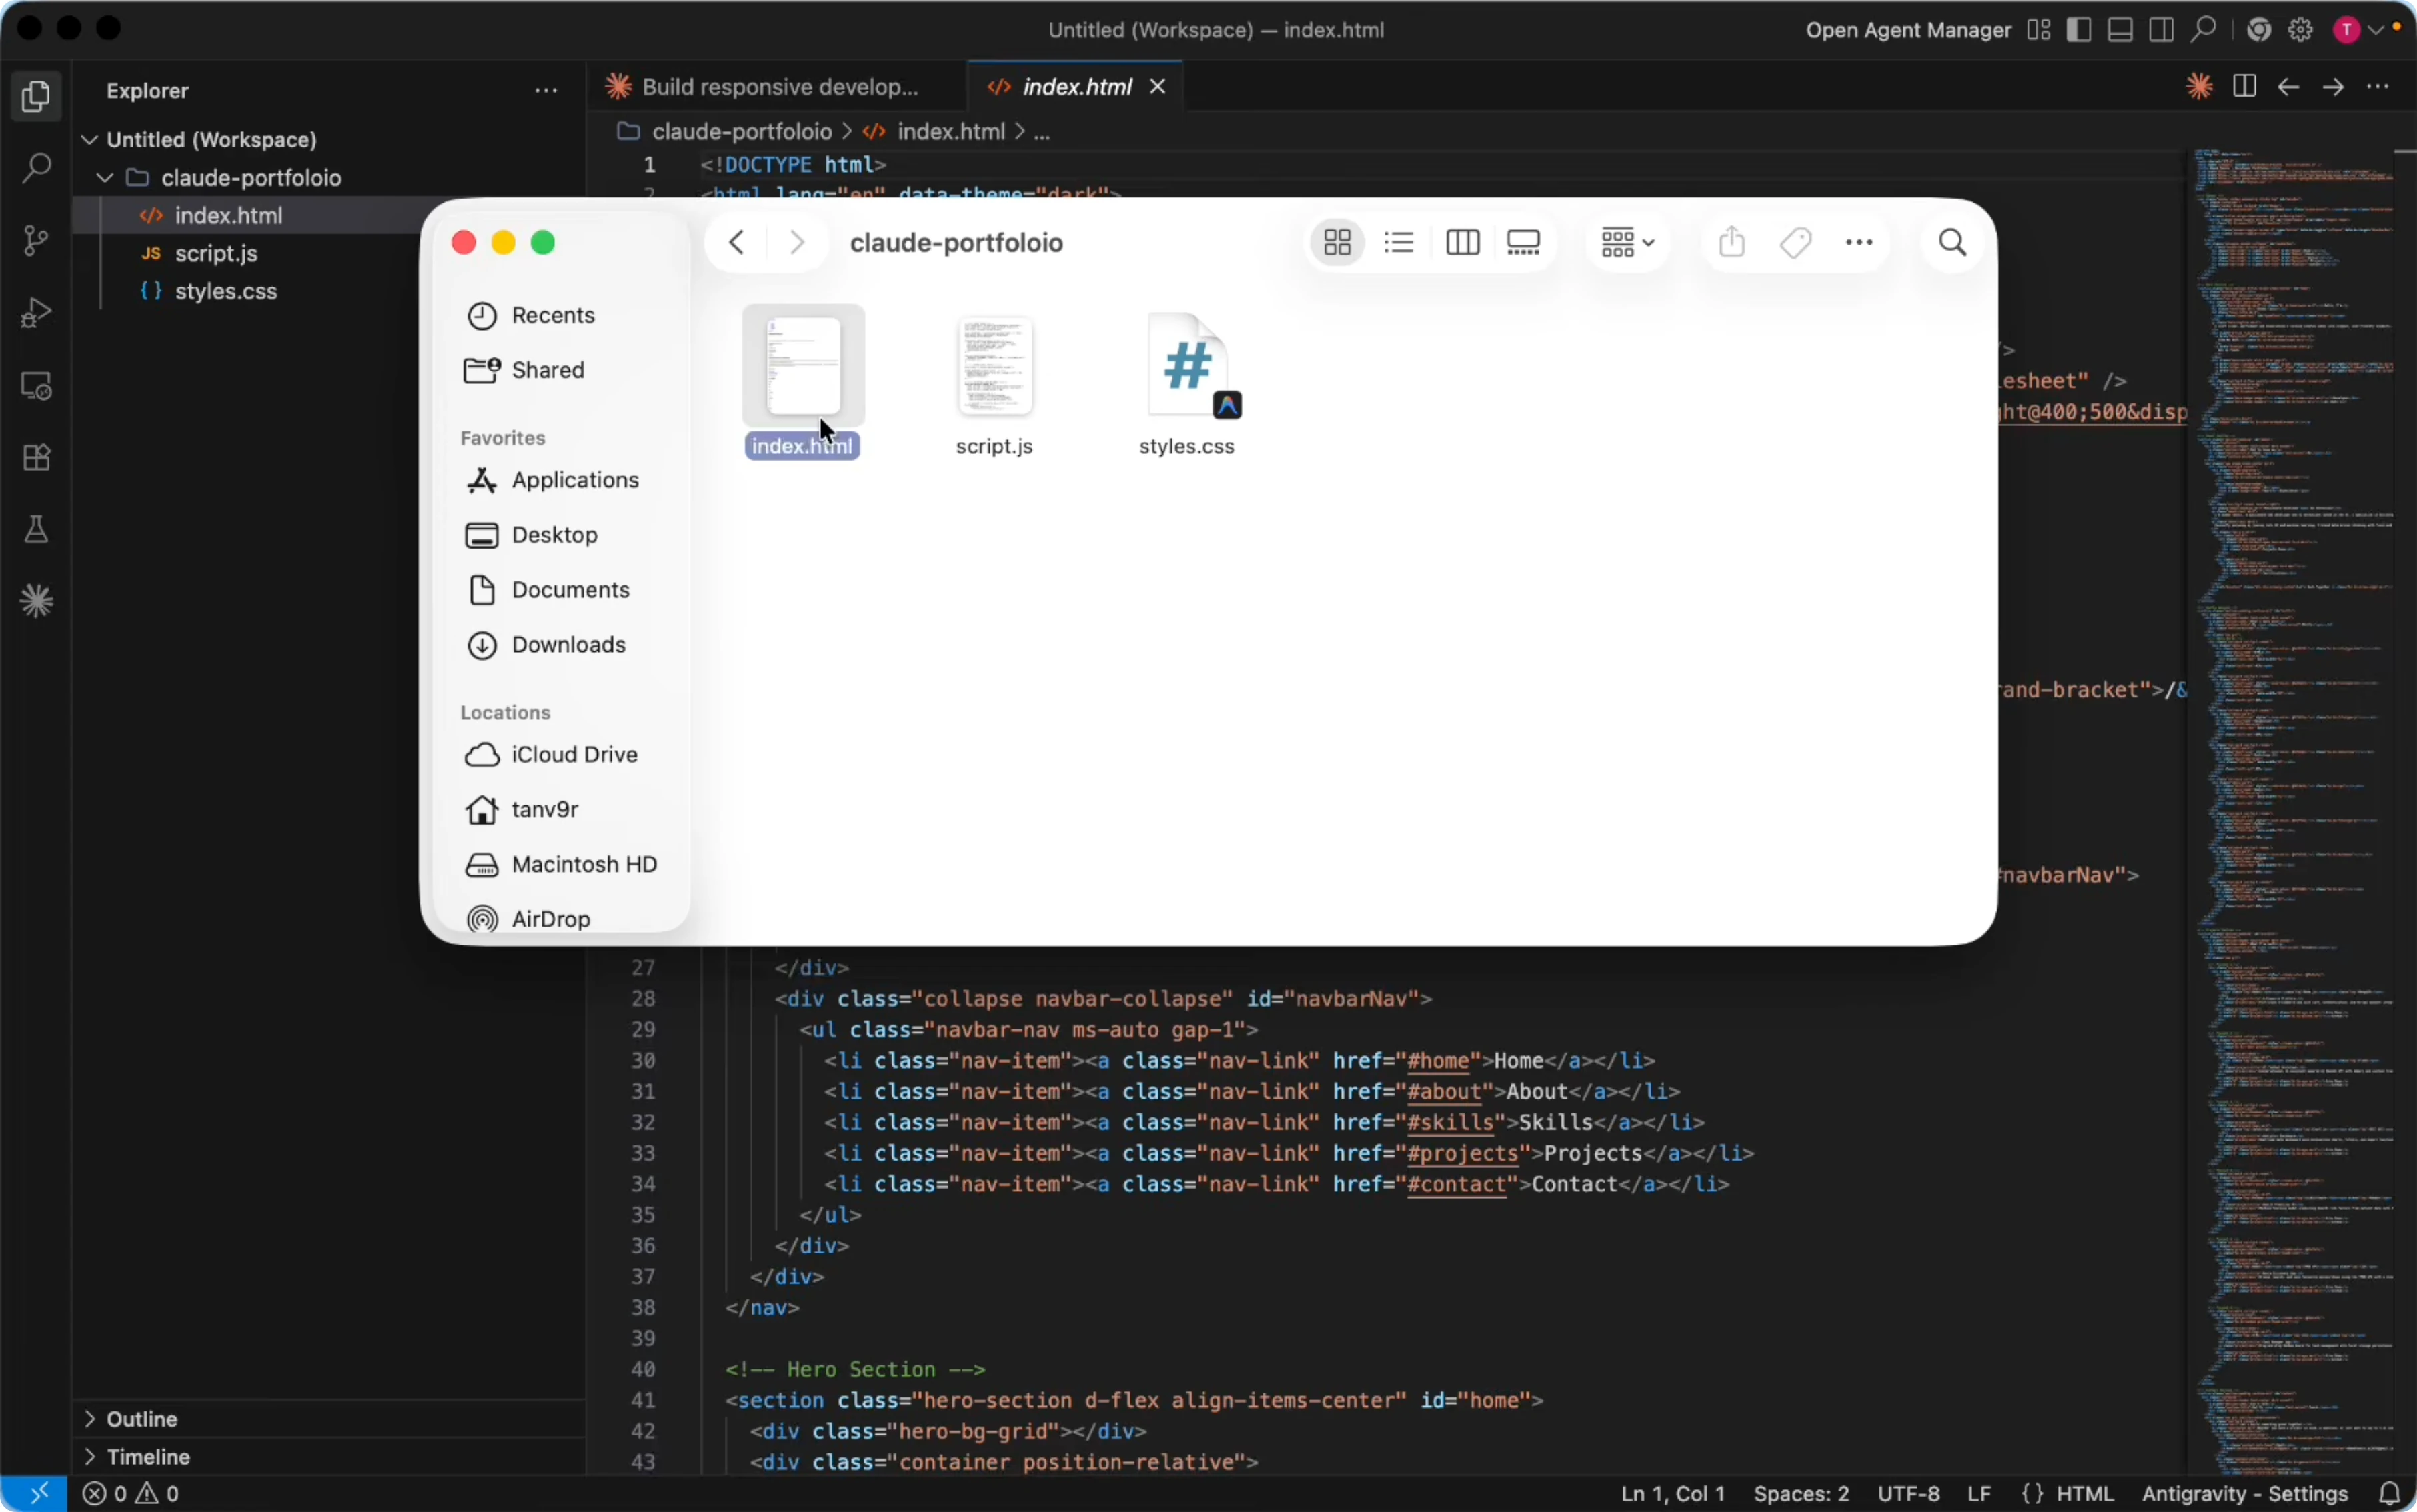Image resolution: width=2417 pixels, height=1512 pixels.
Task: Toggle the secondary side bar
Action: [x=2161, y=30]
